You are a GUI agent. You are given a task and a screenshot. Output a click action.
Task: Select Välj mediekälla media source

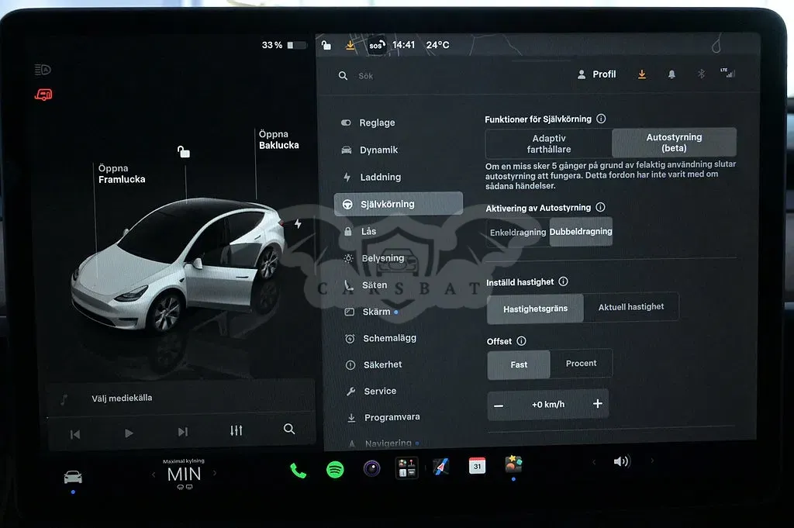tap(122, 398)
